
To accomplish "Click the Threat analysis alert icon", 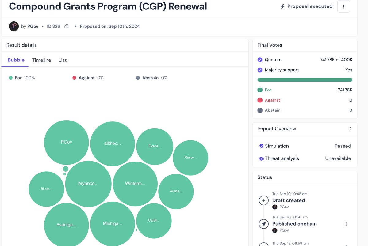I will [261, 158].
